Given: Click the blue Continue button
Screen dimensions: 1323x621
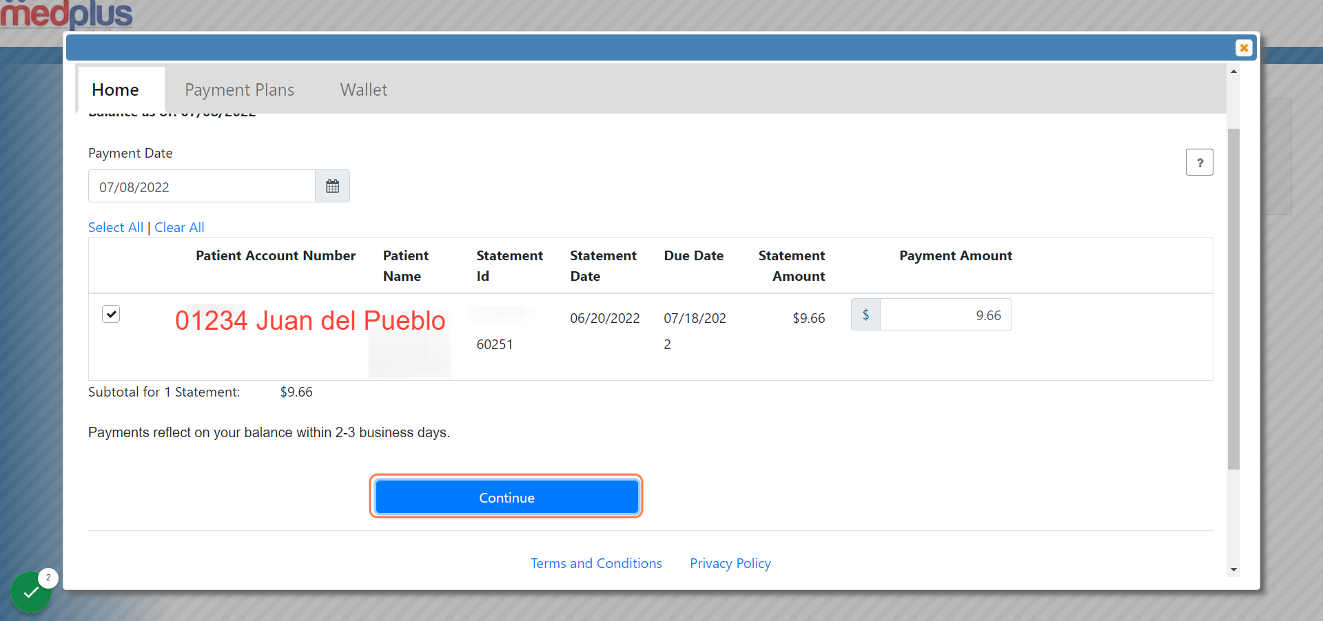Looking at the screenshot, I should (x=506, y=497).
